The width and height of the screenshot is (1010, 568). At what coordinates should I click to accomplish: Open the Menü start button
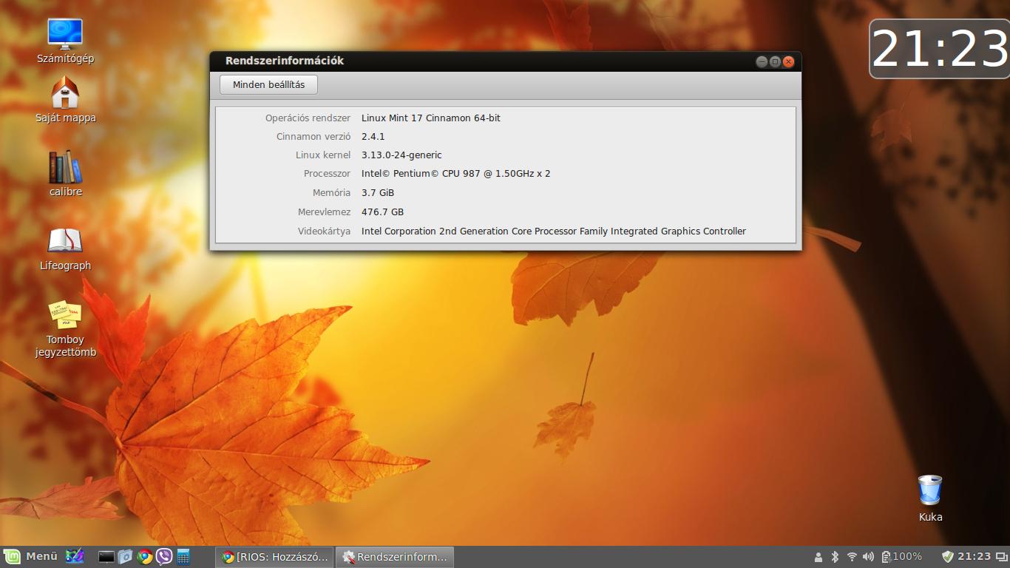pyautogui.click(x=31, y=556)
